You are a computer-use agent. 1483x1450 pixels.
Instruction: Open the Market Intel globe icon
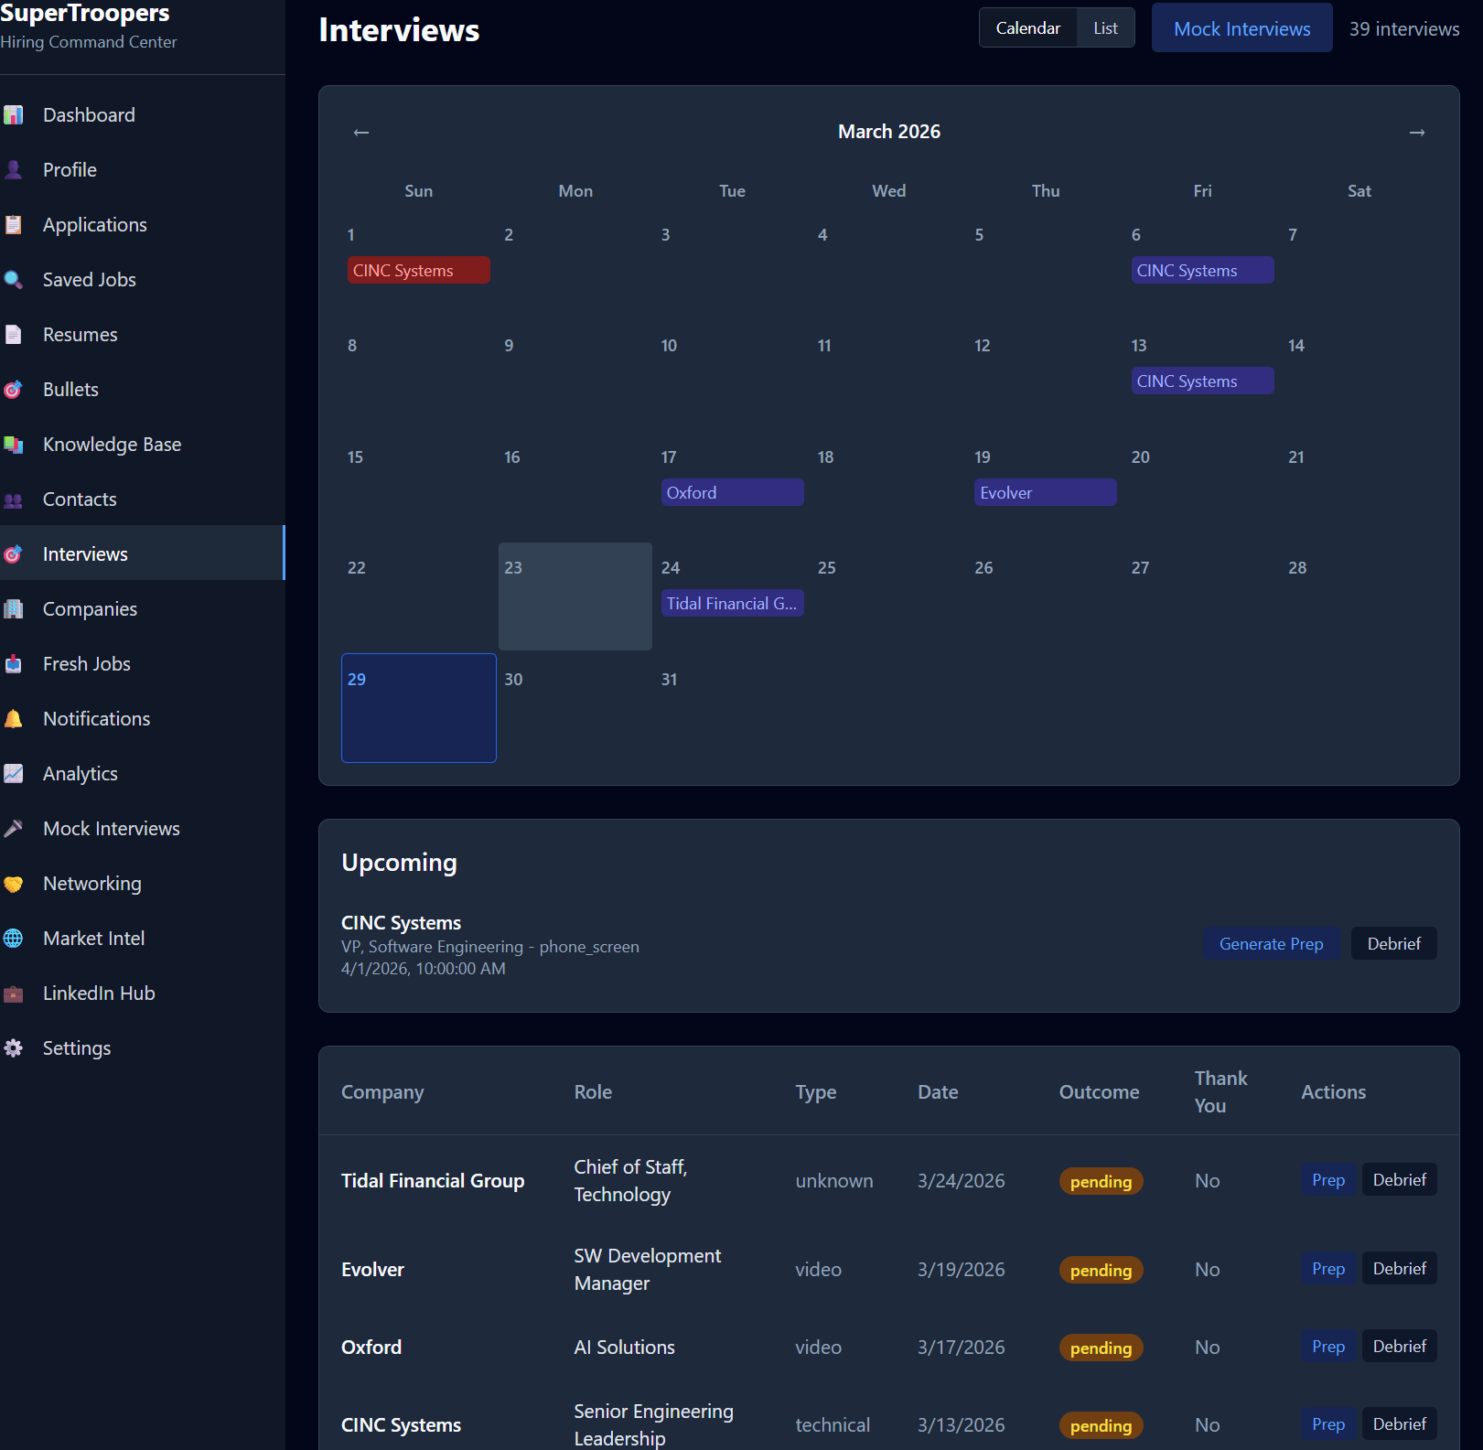coord(14,938)
